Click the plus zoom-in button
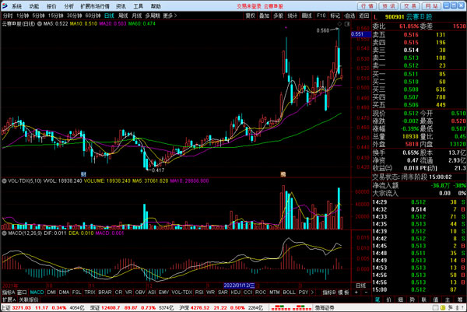Image resolution: width=467 pixels, height=312 pixels. (x=356, y=293)
